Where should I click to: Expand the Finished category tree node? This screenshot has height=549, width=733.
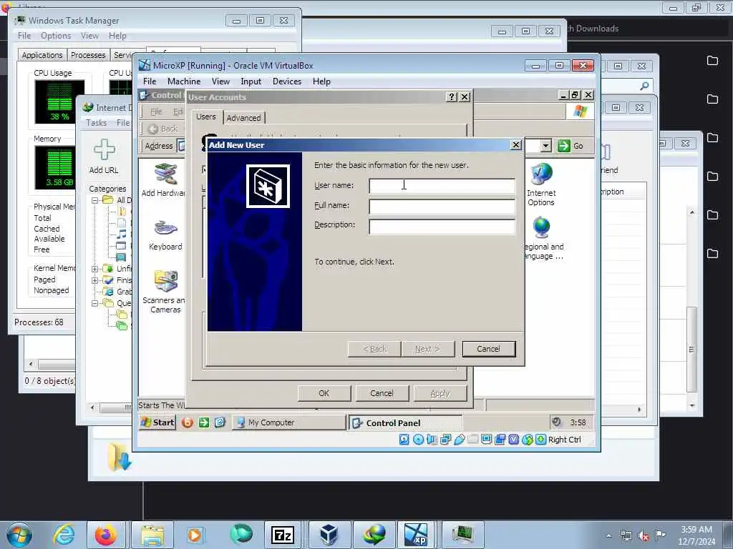(x=95, y=280)
